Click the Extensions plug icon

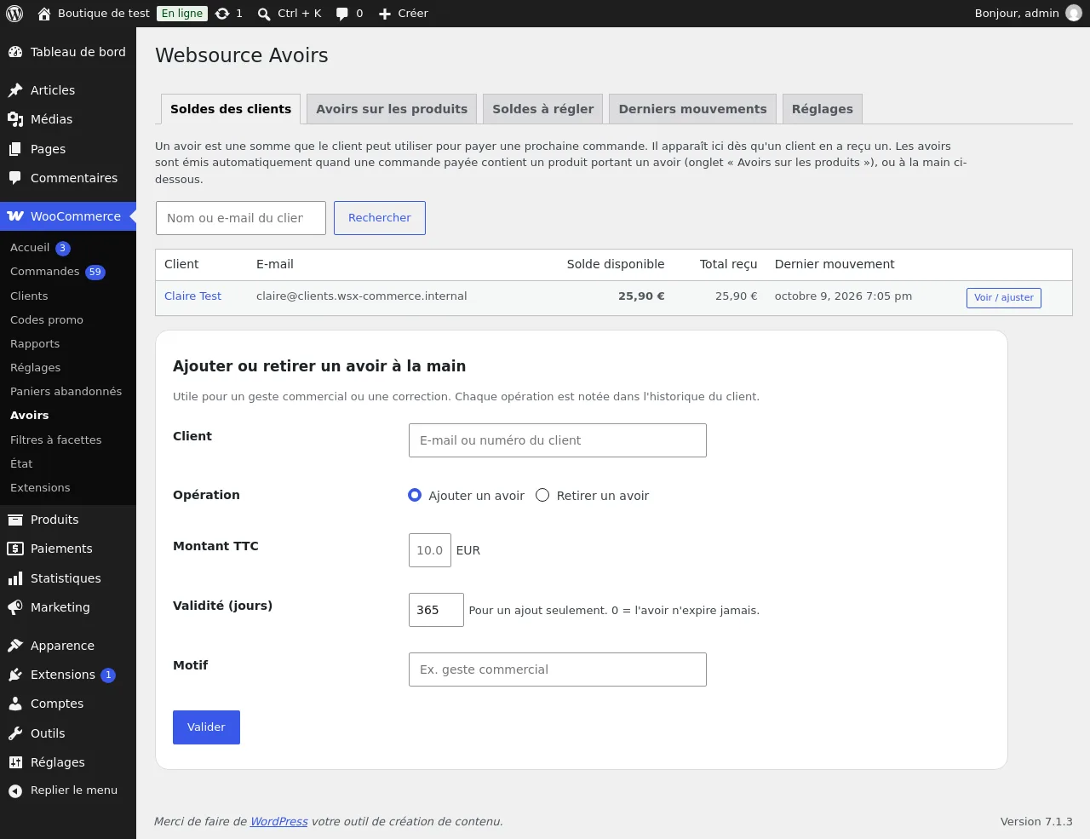[x=15, y=675]
